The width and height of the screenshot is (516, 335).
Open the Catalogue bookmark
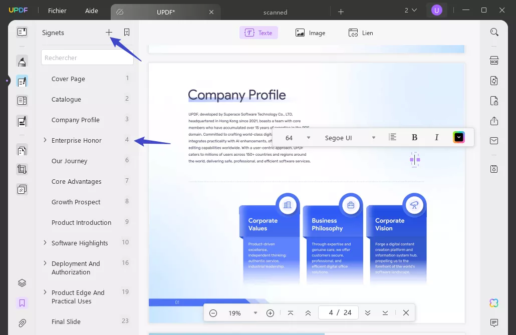pyautogui.click(x=66, y=99)
